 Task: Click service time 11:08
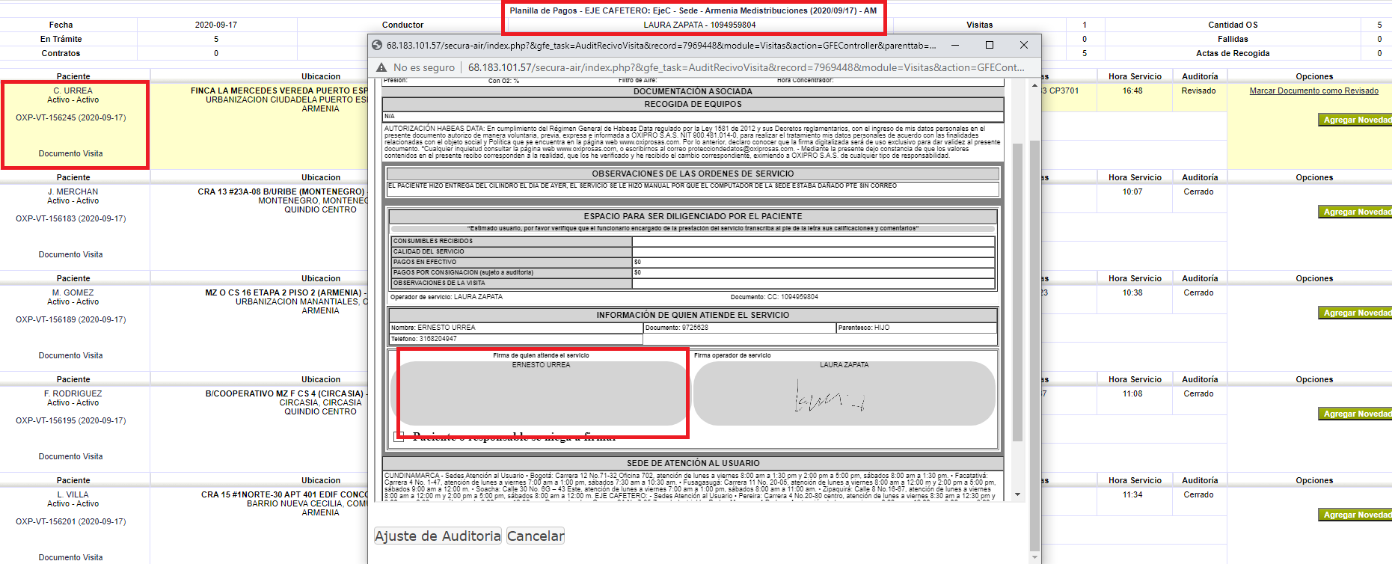[x=1132, y=393]
